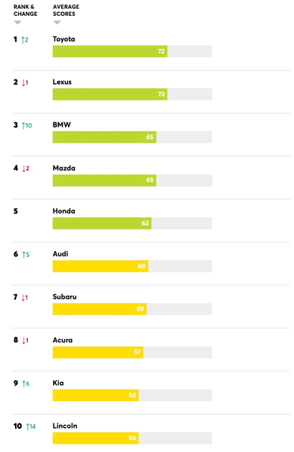Image resolution: width=294 pixels, height=452 pixels.
Task: Click BMW's green up-10 rank arrow
Action: tap(27, 125)
